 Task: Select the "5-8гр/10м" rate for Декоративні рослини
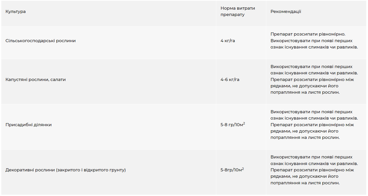click(x=231, y=170)
